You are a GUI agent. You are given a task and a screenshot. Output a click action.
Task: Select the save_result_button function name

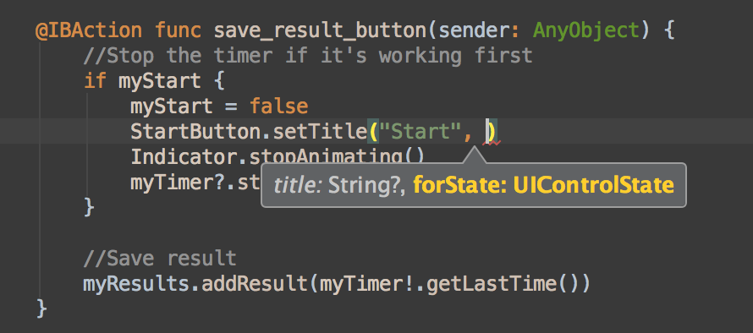point(321,30)
